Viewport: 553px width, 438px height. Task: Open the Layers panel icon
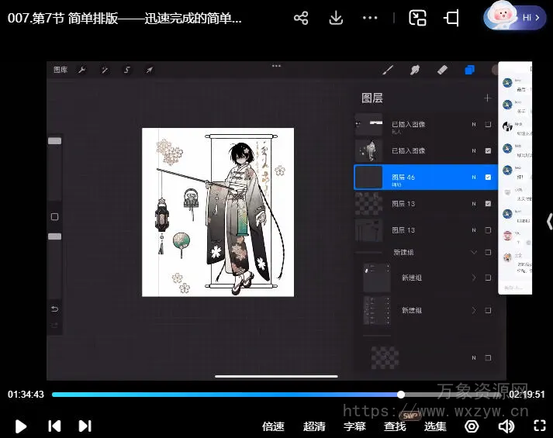[470, 70]
